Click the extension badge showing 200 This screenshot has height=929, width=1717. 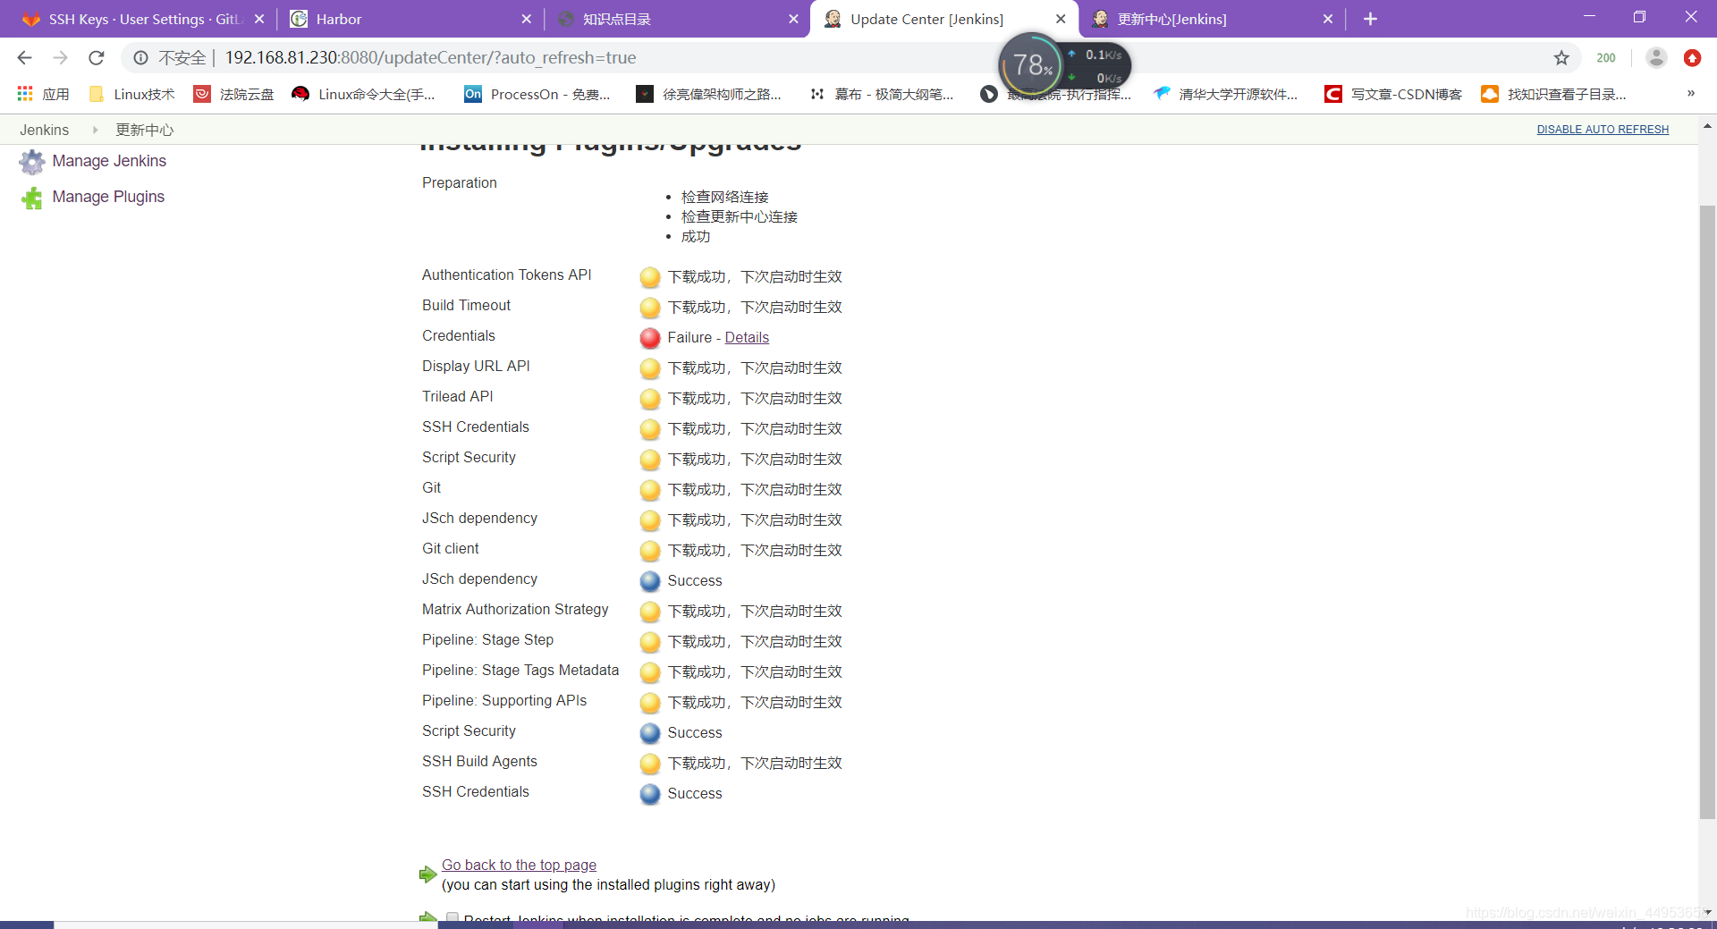[1606, 58]
